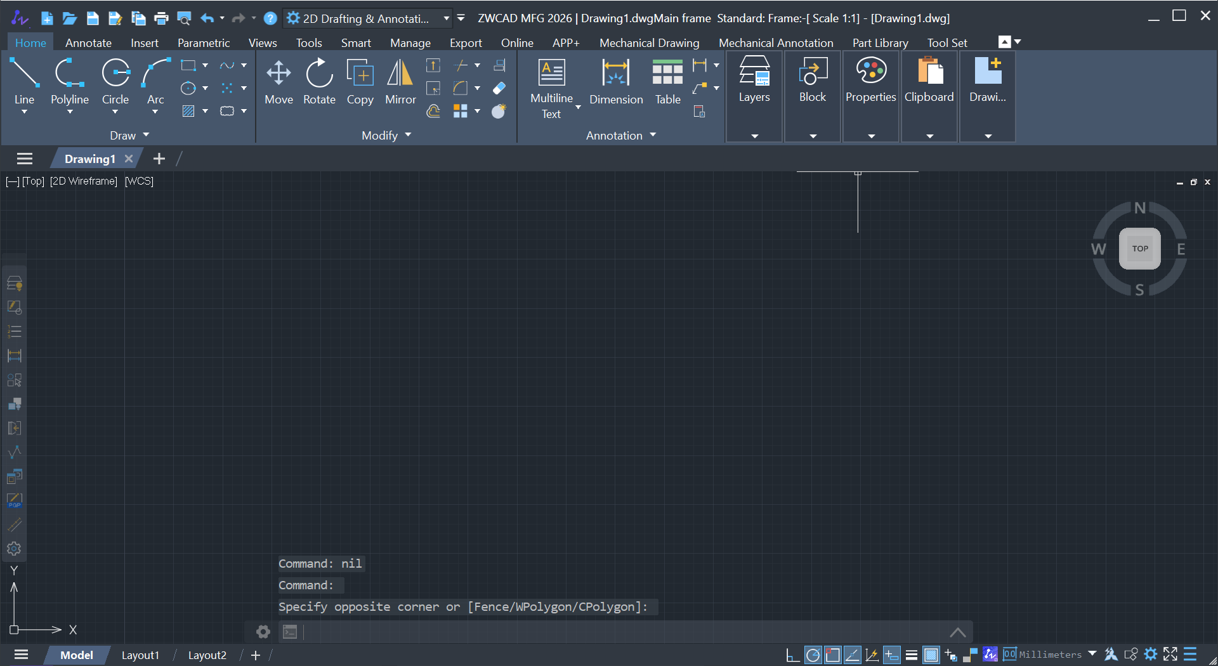Expand the Properties panel arrow
1218x666 pixels.
872,136
